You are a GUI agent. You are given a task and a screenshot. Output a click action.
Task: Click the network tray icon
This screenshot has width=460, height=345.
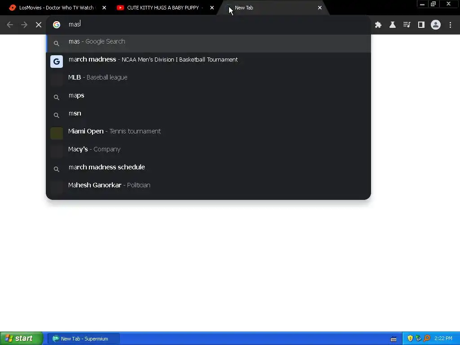tap(418, 339)
